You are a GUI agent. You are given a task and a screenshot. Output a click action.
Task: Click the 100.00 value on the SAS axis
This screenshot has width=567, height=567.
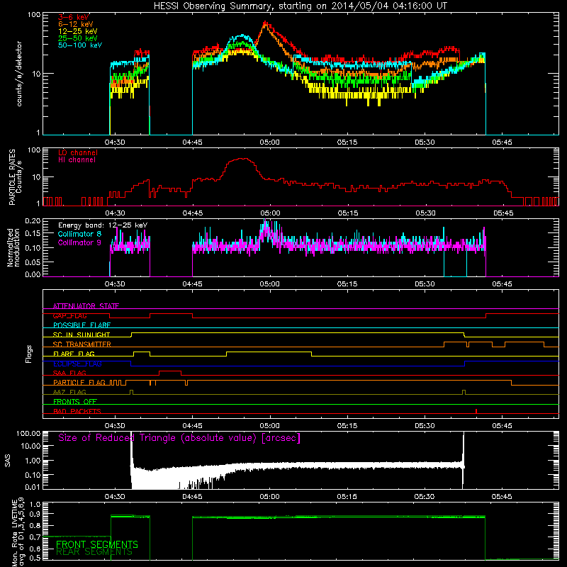pyautogui.click(x=28, y=434)
